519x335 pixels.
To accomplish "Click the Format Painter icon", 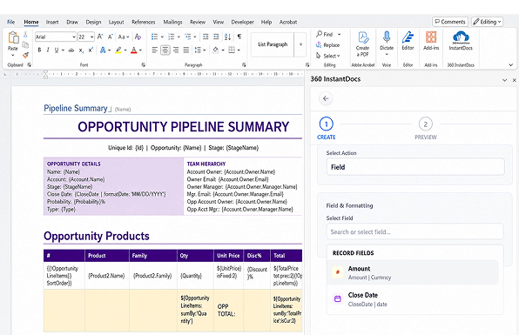I will pyautogui.click(x=25, y=55).
